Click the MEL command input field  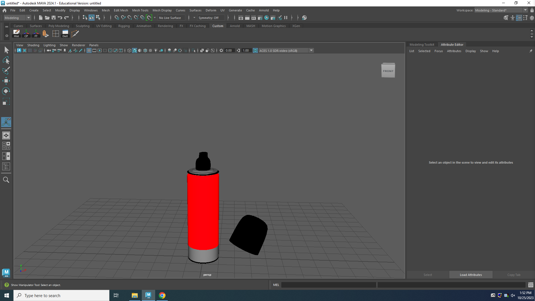point(328,285)
